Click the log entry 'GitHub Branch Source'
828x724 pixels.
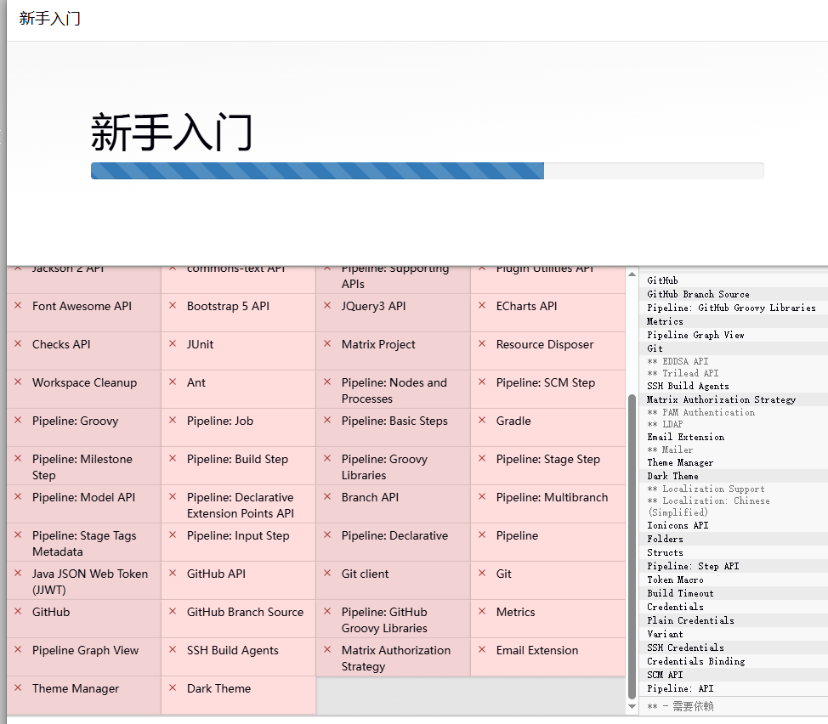698,294
